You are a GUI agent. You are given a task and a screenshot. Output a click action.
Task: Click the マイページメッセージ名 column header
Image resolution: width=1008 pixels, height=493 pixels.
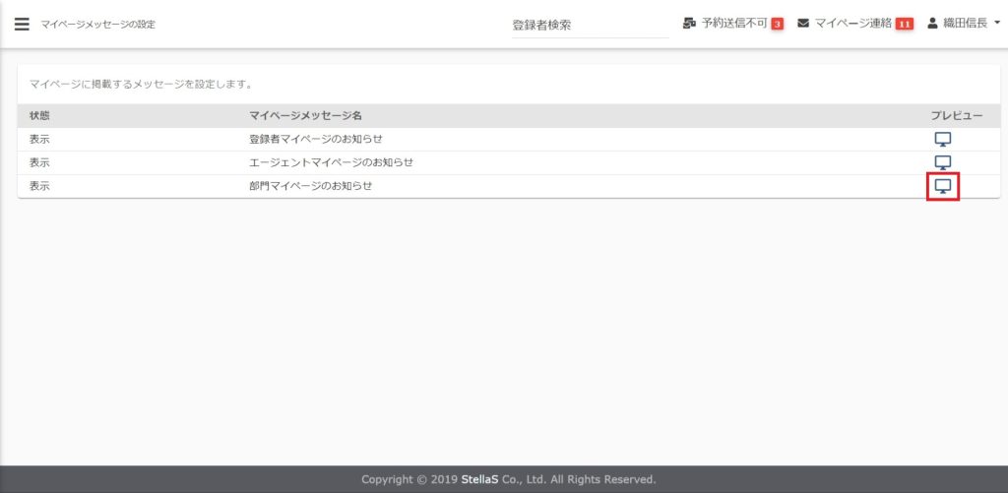point(305,116)
